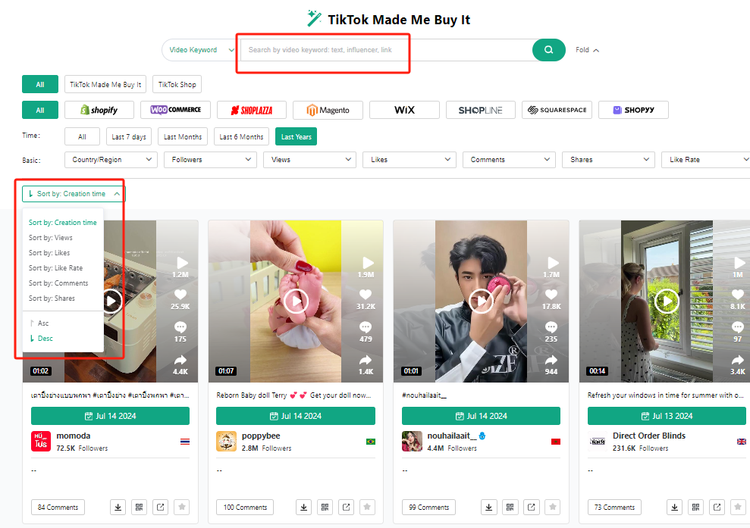Open Followers filter dropdown
This screenshot has width=750, height=528.
tap(211, 160)
